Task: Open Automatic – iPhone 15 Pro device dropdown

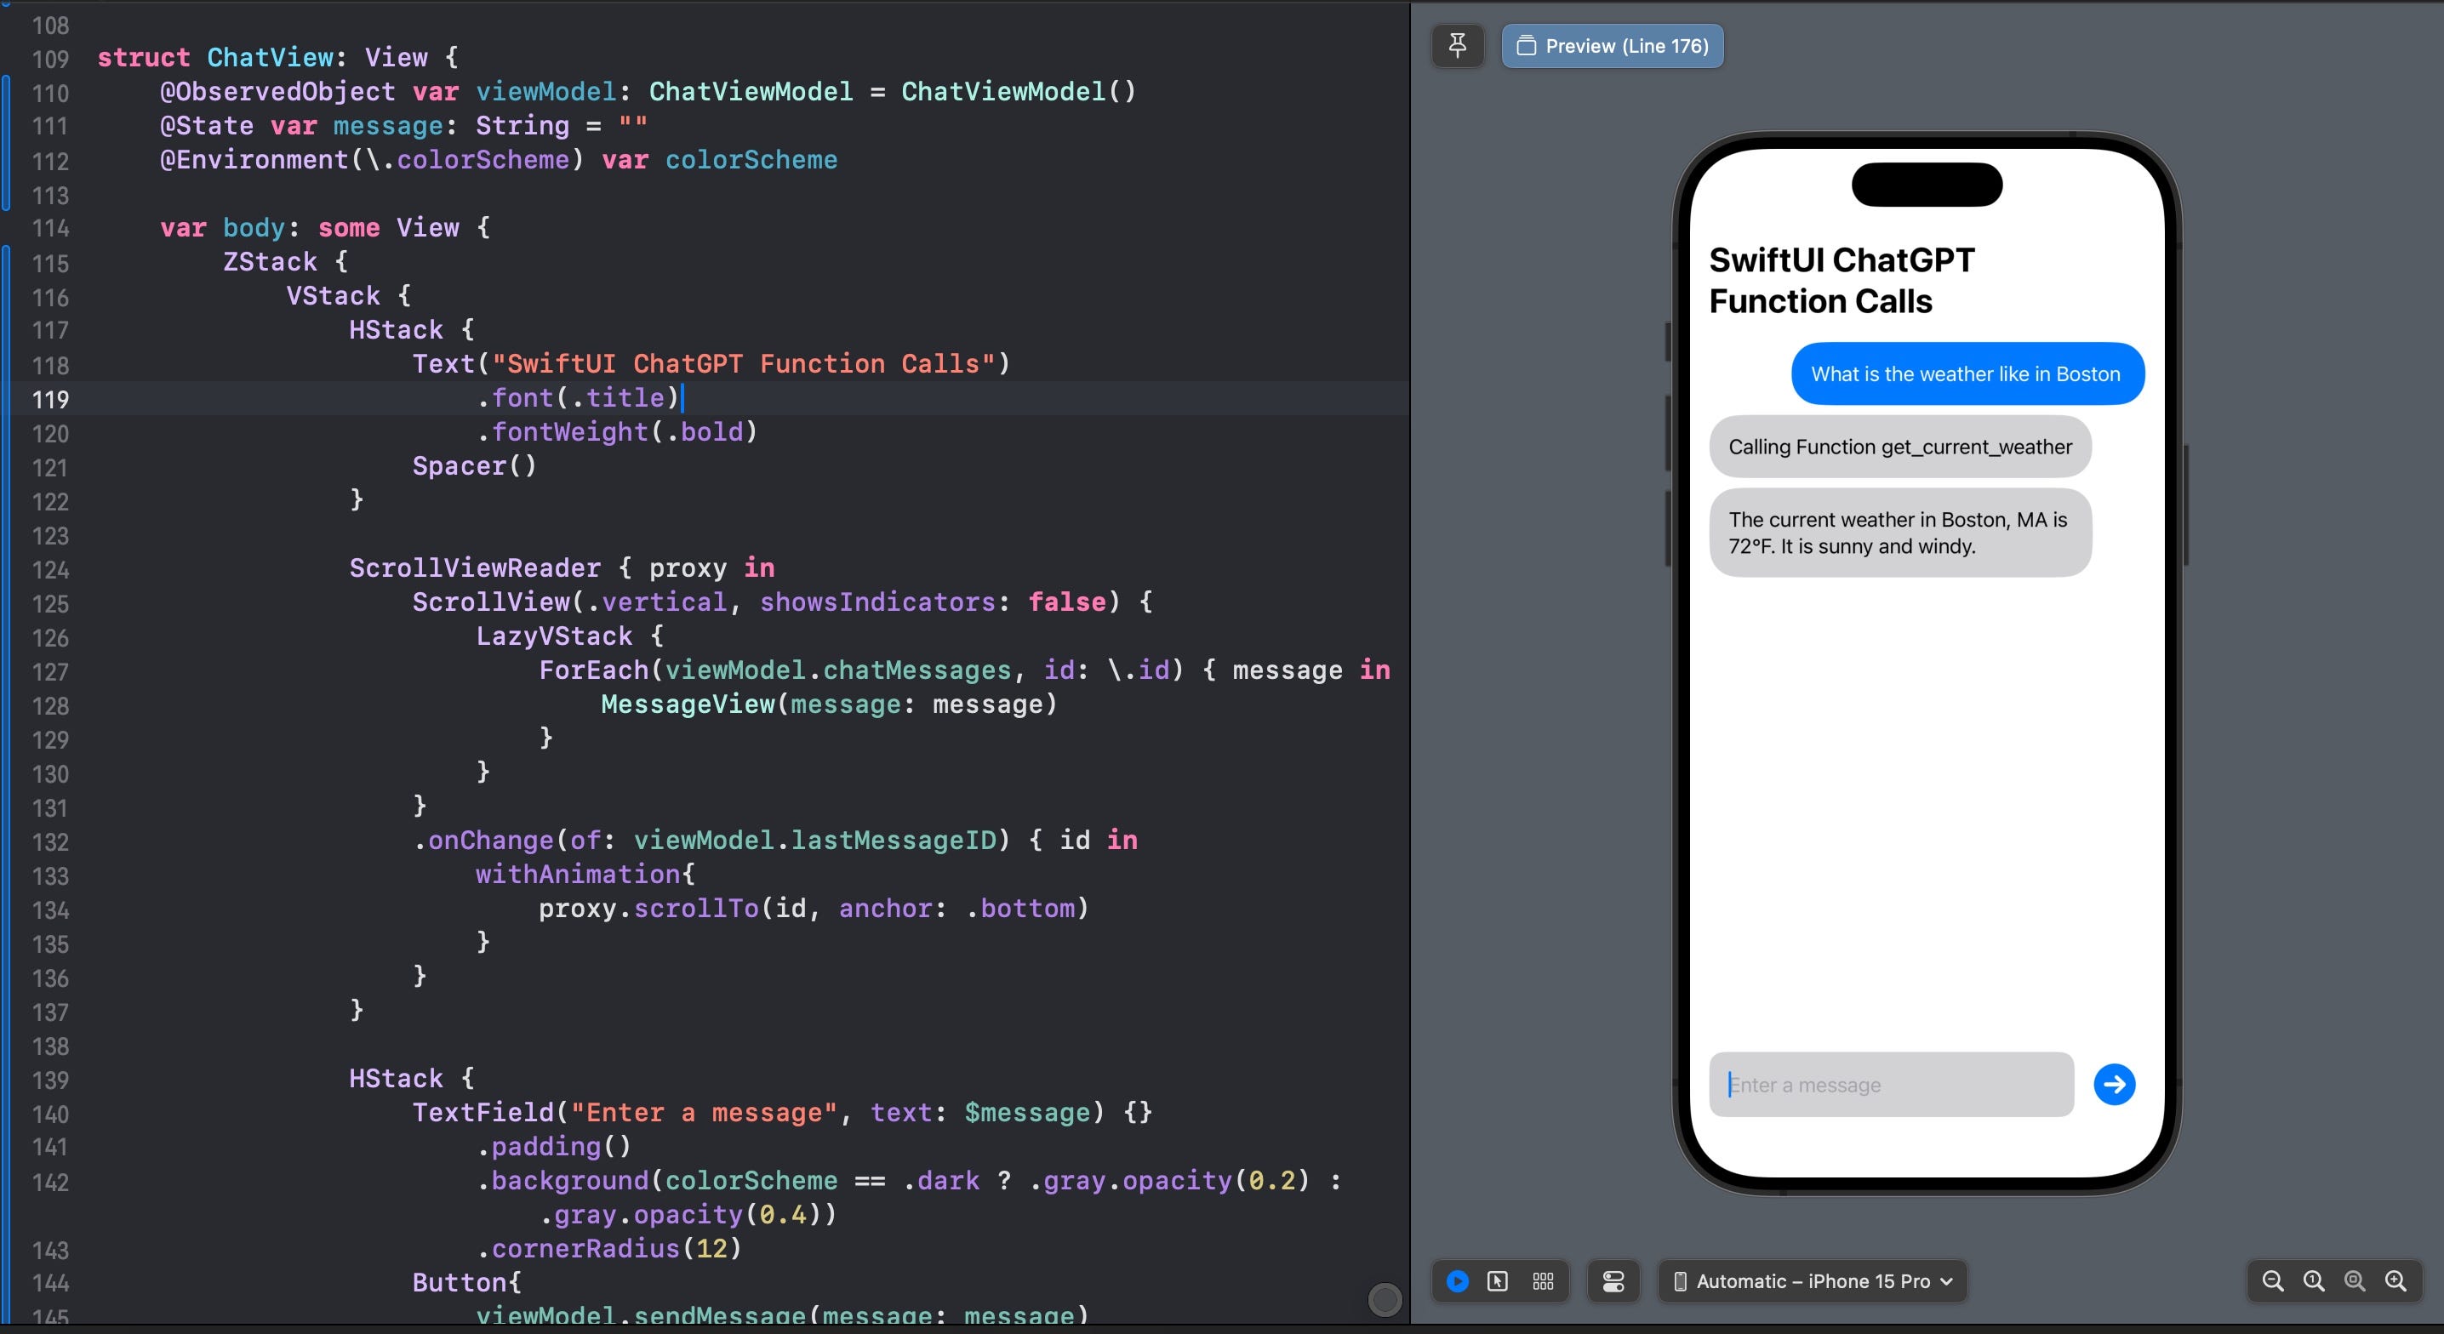Action: tap(1812, 1282)
